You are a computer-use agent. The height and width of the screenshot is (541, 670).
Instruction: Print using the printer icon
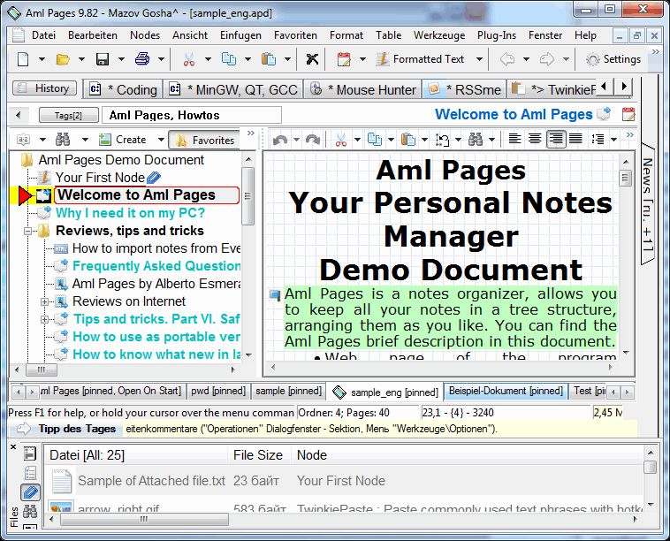pos(142,59)
